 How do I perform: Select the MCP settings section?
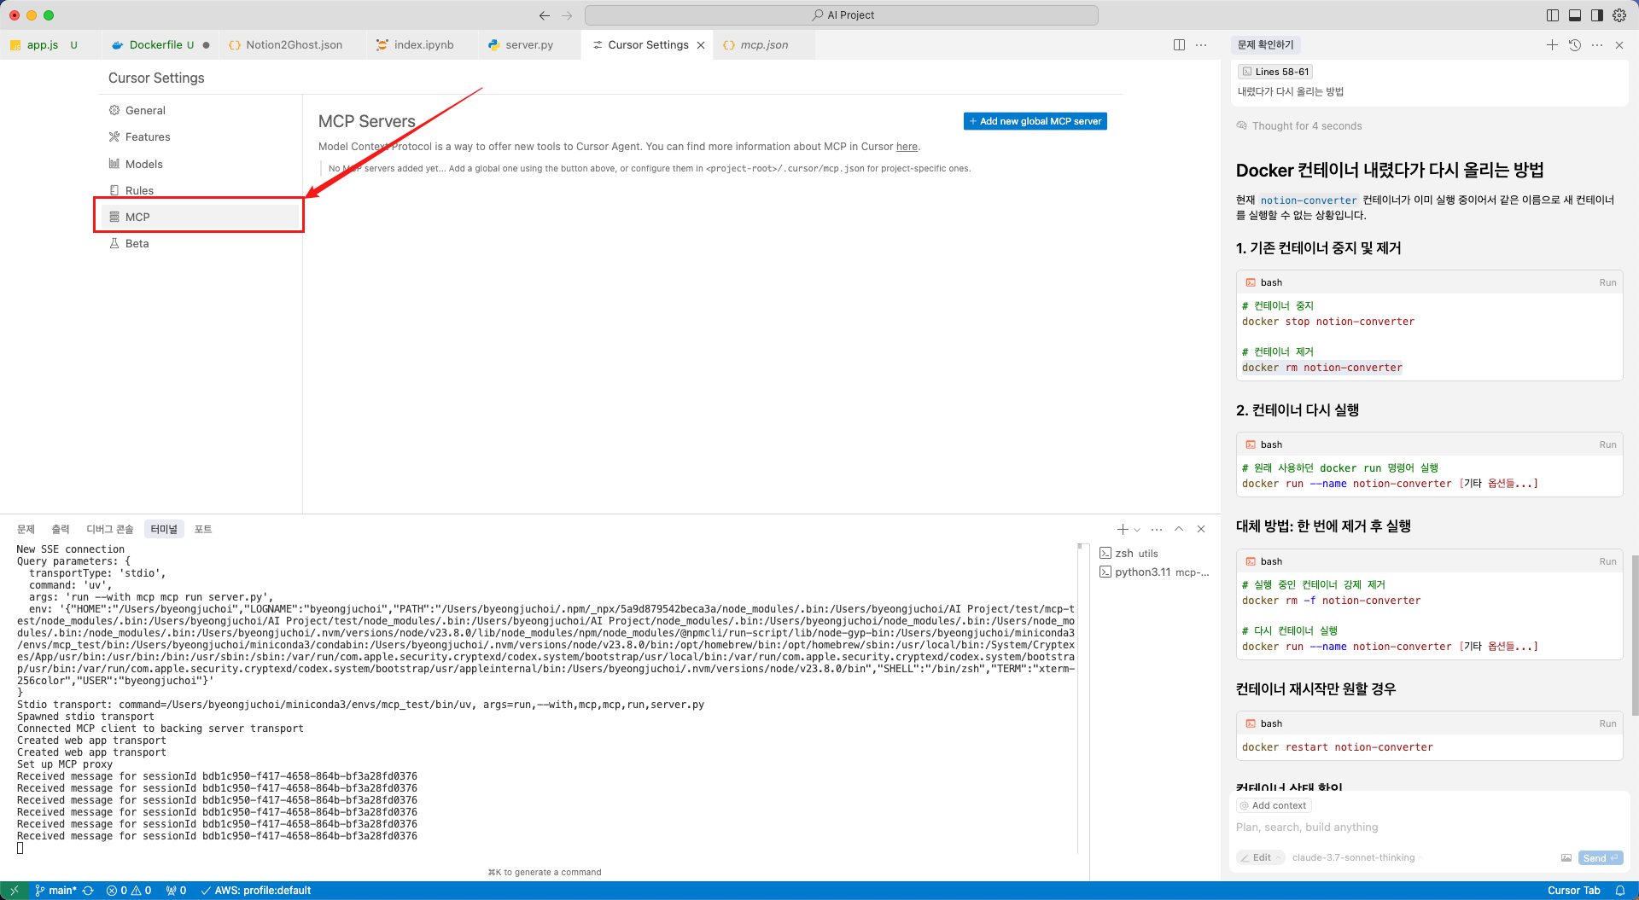click(x=200, y=218)
